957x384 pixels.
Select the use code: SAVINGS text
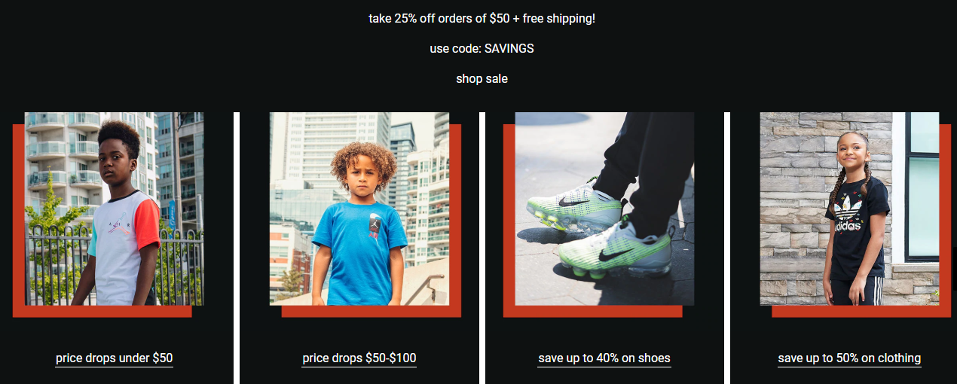(482, 48)
